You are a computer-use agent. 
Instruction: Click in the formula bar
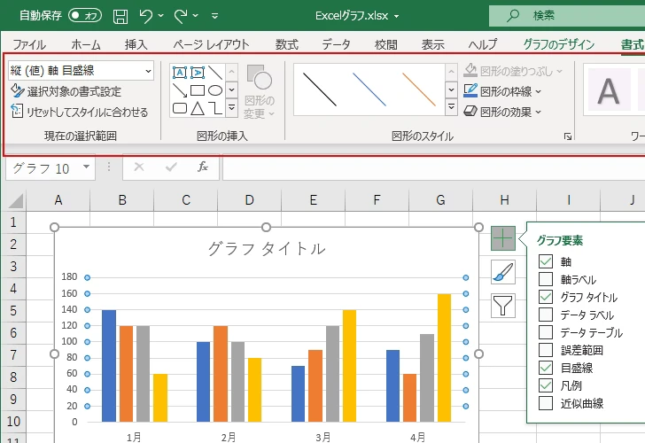(433, 167)
